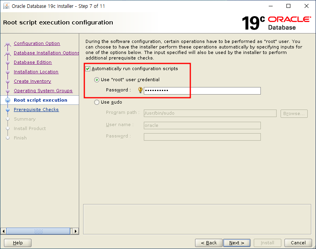316x249 pixels.
Task: Uncheck Automatically run configuration scripts
Action: tap(87, 69)
